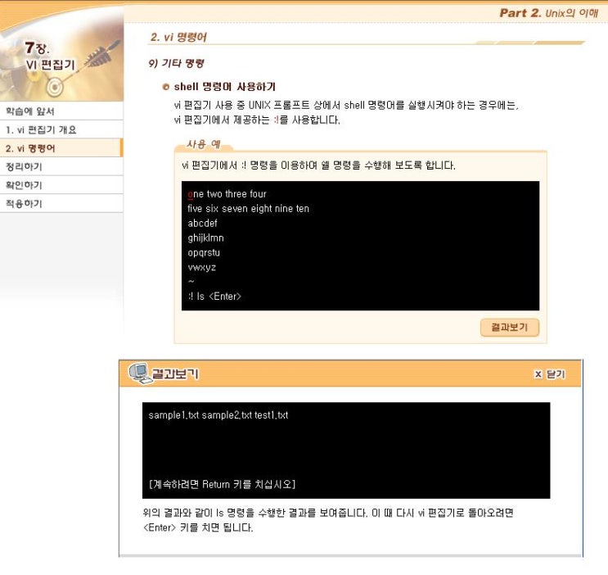Navigate to 확인하기 in sidebar

coord(23,185)
